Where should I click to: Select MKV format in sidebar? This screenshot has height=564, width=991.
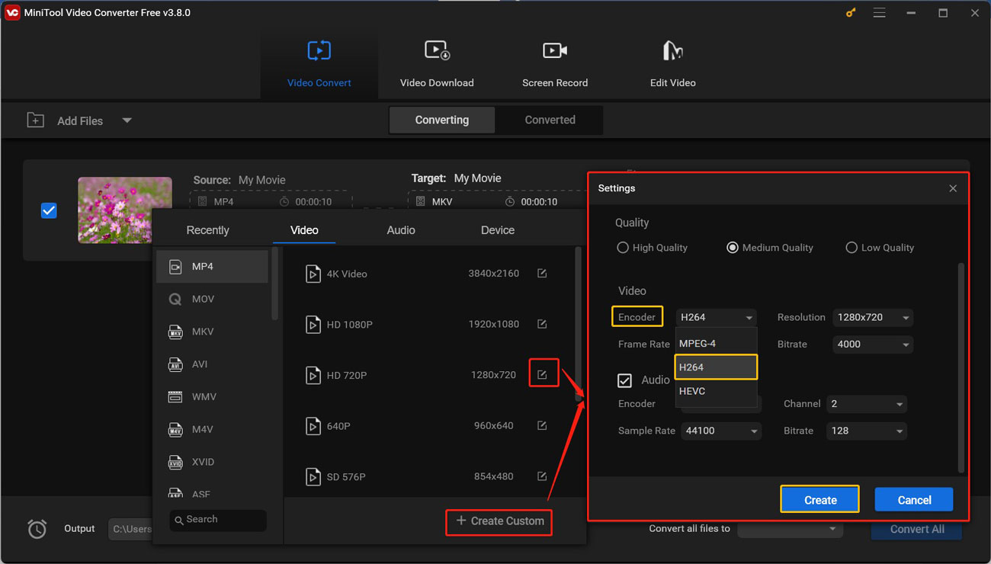click(x=212, y=332)
